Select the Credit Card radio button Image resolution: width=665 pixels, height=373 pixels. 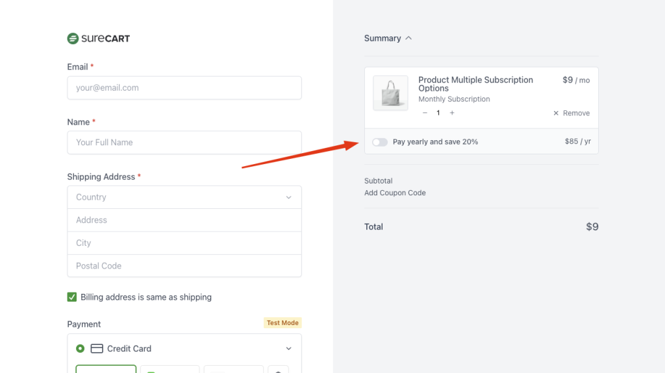pyautogui.click(x=80, y=348)
